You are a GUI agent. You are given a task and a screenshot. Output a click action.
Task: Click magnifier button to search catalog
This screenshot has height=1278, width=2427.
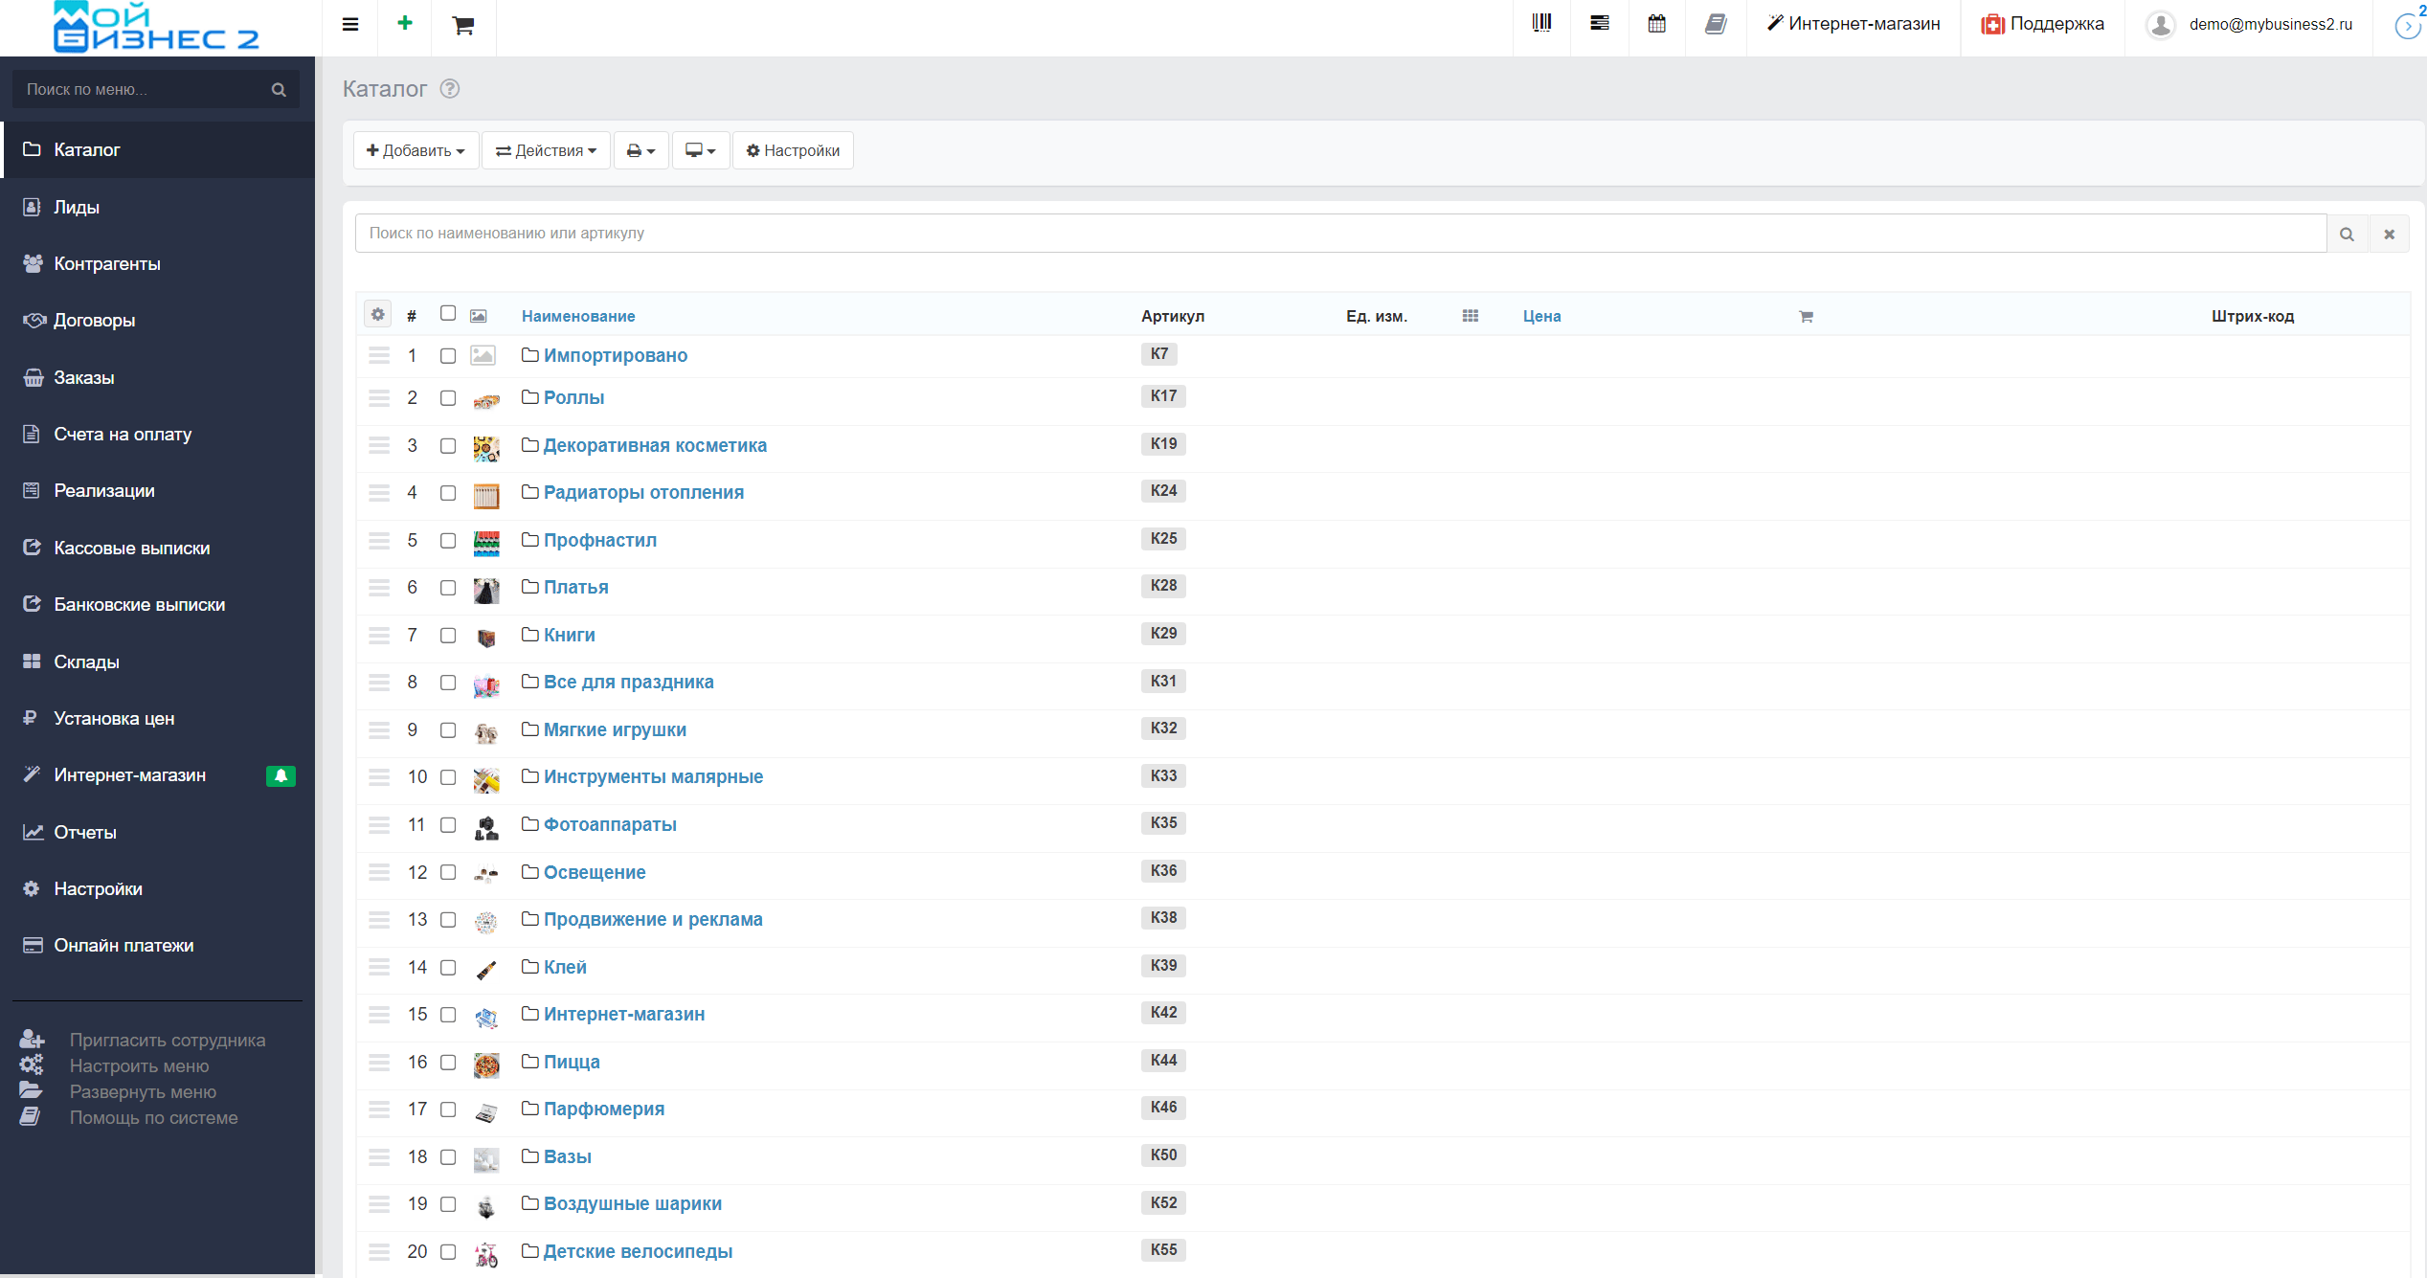tap(2347, 234)
